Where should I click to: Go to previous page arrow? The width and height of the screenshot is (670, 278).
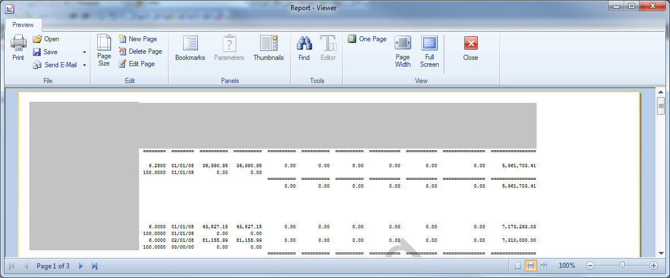[26, 266]
